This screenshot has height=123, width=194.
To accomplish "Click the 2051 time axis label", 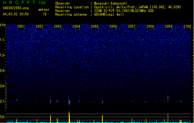I will (21, 26).
